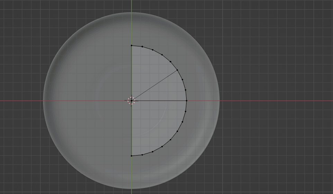Select the third vertex from top of arc

(x=153, y=50)
